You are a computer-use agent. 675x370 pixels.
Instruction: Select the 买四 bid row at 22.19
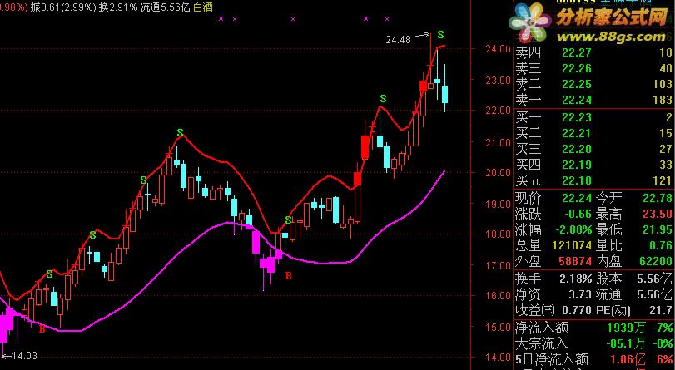(593, 165)
